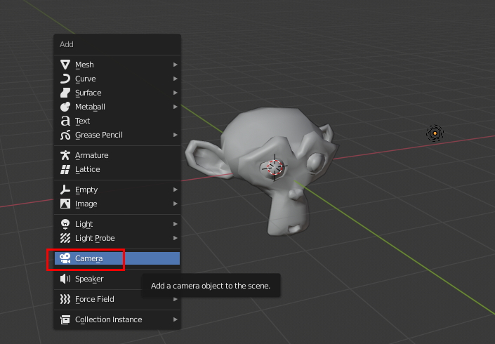Click the Light bulb icon
Viewport: 495px width, 344px height.
pos(65,224)
